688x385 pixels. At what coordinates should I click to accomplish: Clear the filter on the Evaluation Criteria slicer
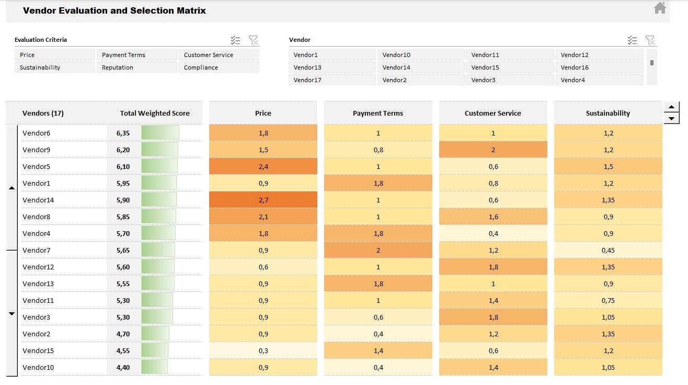(254, 40)
